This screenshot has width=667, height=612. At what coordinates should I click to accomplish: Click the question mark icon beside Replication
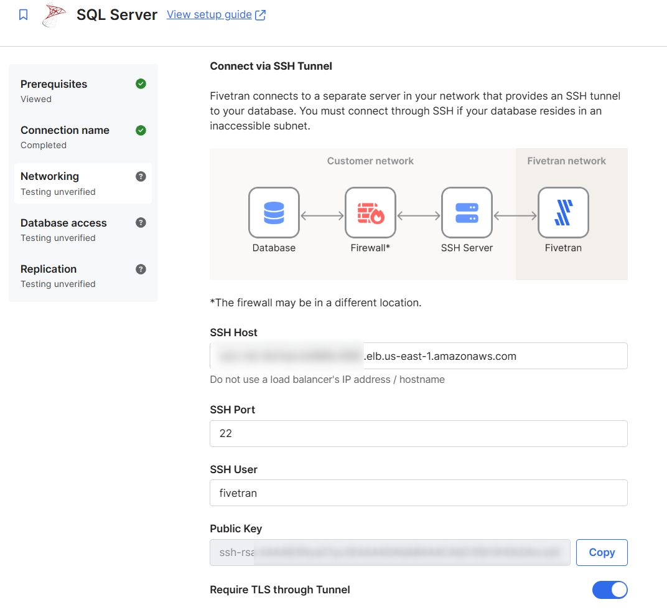pyautogui.click(x=141, y=269)
